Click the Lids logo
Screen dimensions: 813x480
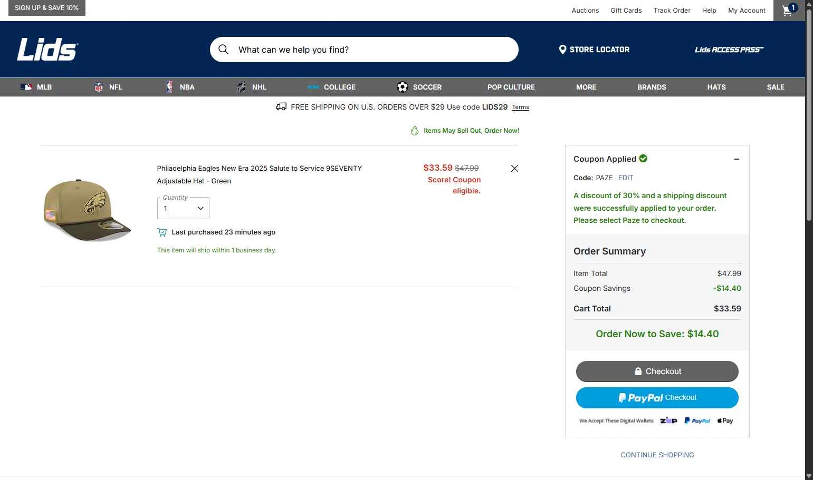click(x=47, y=50)
